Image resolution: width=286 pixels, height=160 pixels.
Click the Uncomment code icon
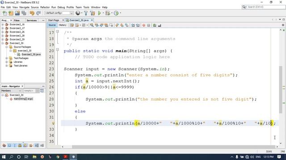160,25
